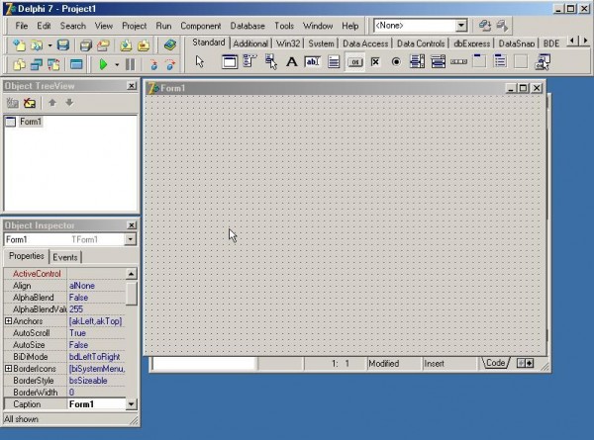Click the Pause button in debug toolbar

click(x=130, y=64)
